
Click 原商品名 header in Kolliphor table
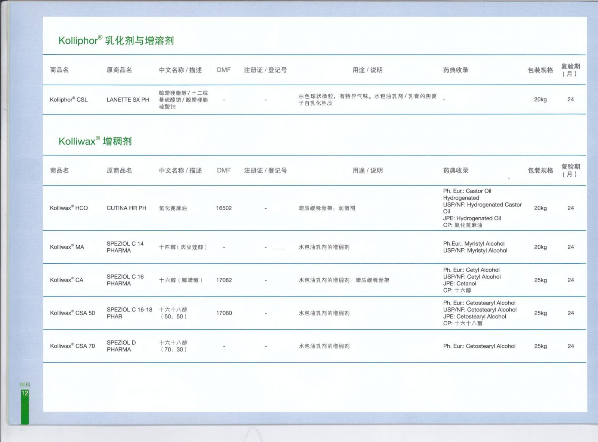pyautogui.click(x=119, y=70)
